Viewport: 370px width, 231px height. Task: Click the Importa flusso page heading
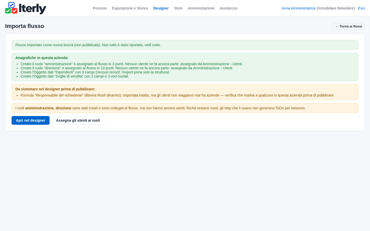click(25, 26)
